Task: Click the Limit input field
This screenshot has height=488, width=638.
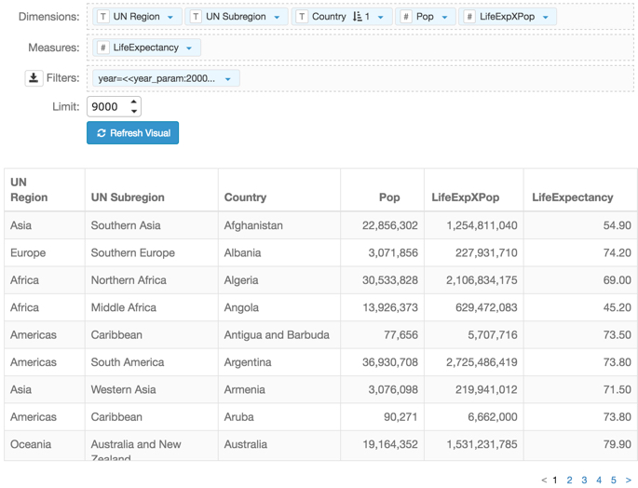Action: 107,107
